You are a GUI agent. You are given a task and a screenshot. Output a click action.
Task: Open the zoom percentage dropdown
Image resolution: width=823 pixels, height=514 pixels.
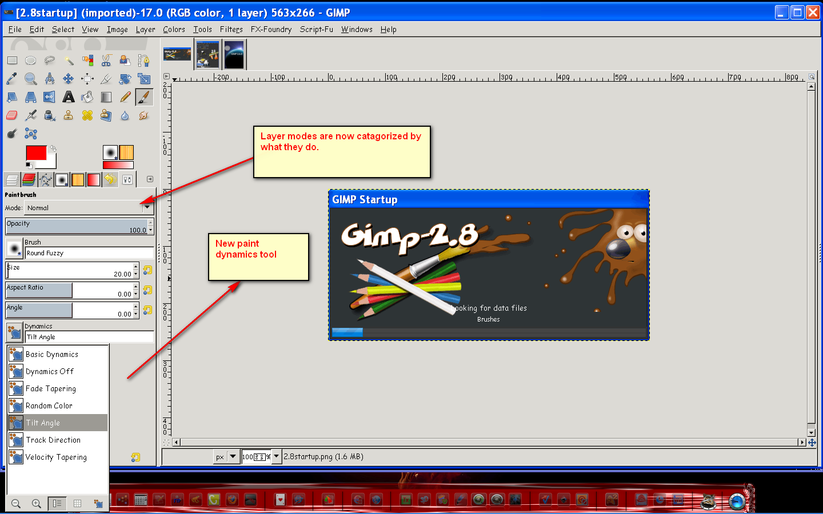pos(277,456)
